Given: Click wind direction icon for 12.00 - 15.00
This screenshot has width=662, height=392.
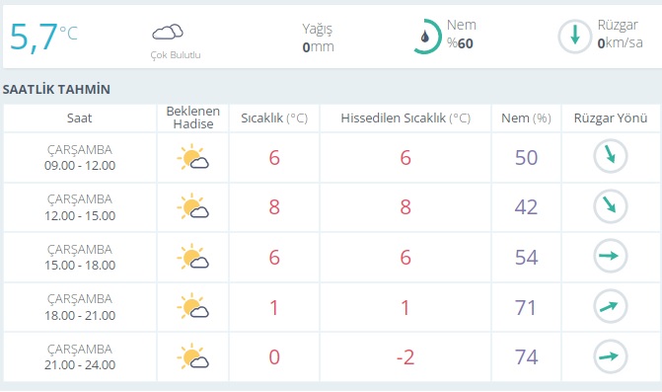Looking at the screenshot, I should [x=611, y=206].
